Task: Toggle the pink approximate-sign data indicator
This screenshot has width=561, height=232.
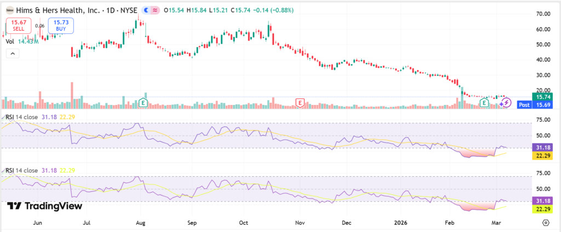Action: tap(155, 10)
